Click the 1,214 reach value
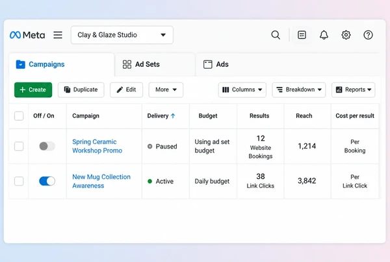The height and width of the screenshot is (262, 390). tap(307, 146)
